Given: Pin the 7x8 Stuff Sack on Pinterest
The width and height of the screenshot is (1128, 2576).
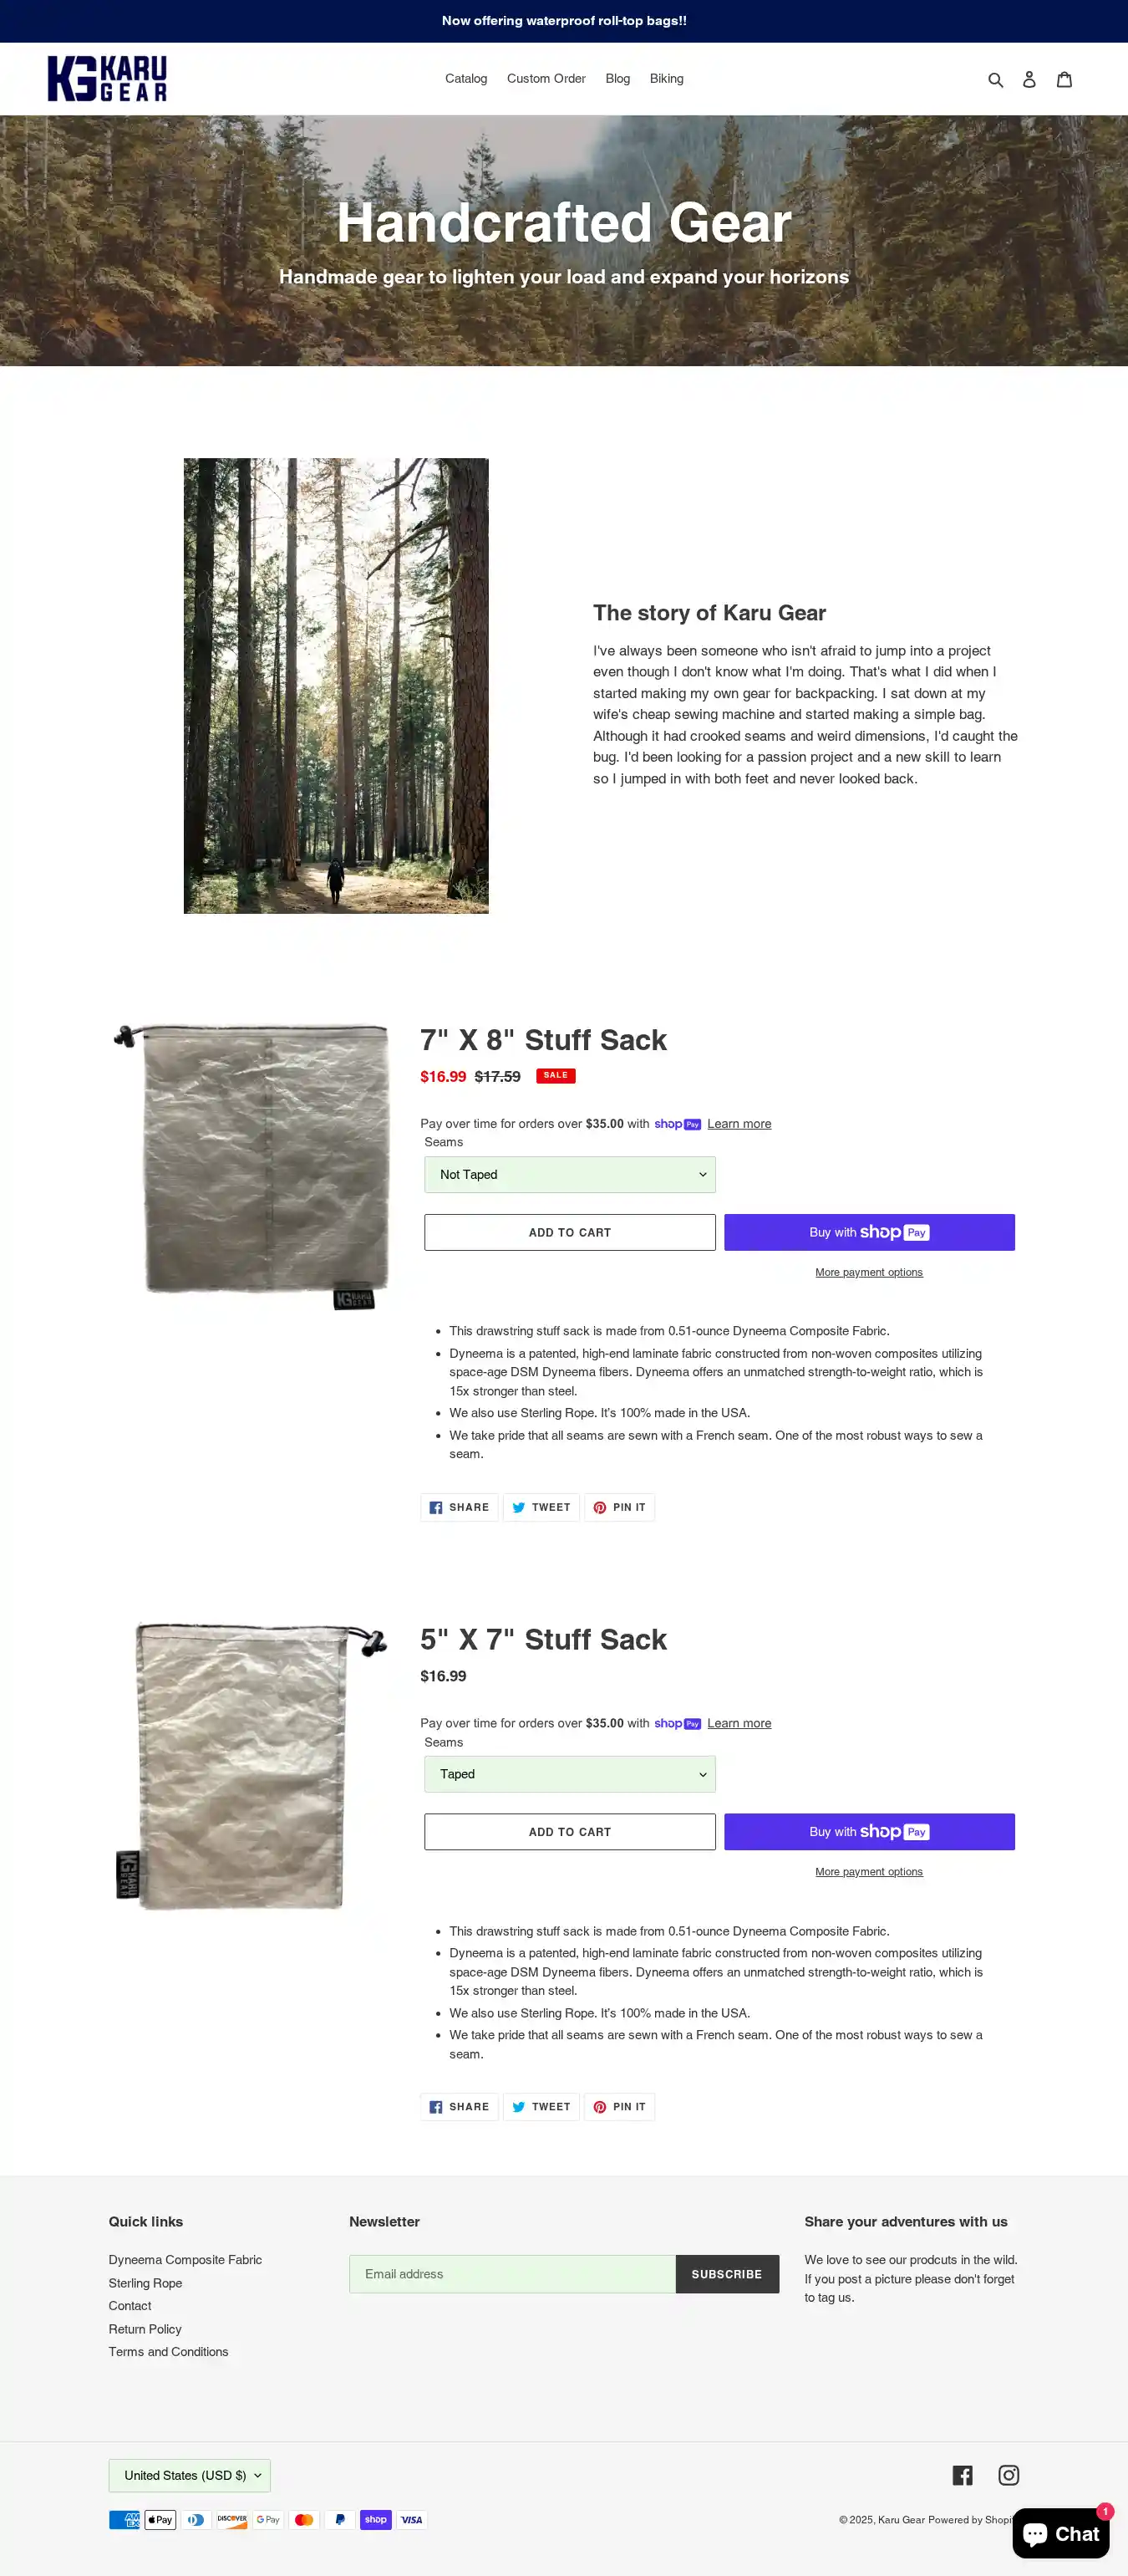Looking at the screenshot, I should (619, 1507).
